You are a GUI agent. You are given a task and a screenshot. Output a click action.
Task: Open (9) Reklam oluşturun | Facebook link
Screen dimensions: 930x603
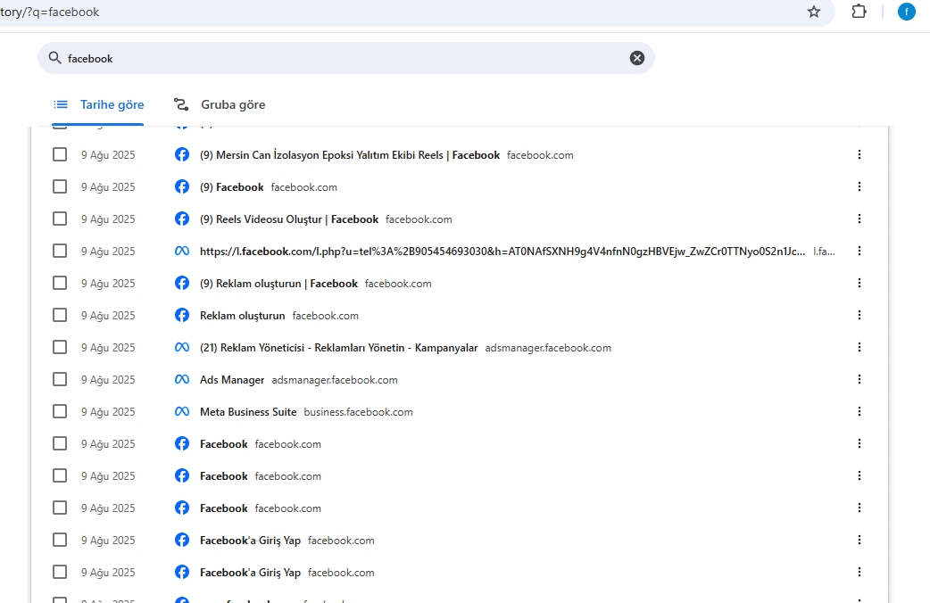tap(278, 284)
